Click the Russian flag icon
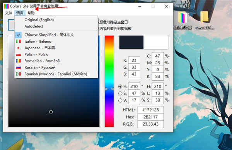232x150 pixels. coord(18,67)
